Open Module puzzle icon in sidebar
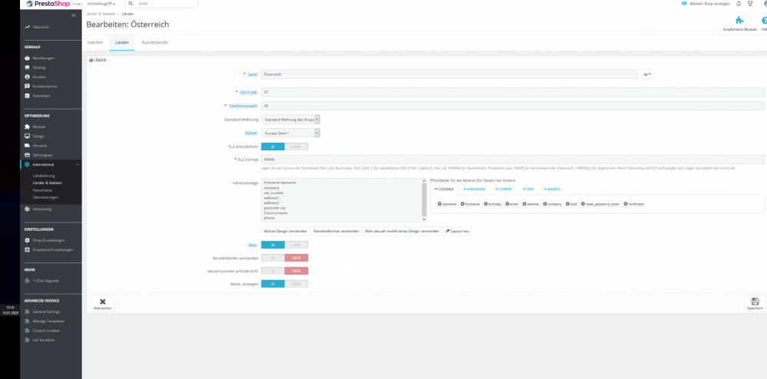This screenshot has height=379, width=767. click(28, 127)
